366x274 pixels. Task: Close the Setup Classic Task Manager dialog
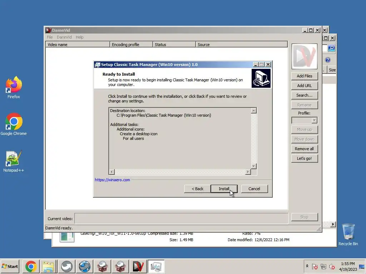click(x=268, y=65)
